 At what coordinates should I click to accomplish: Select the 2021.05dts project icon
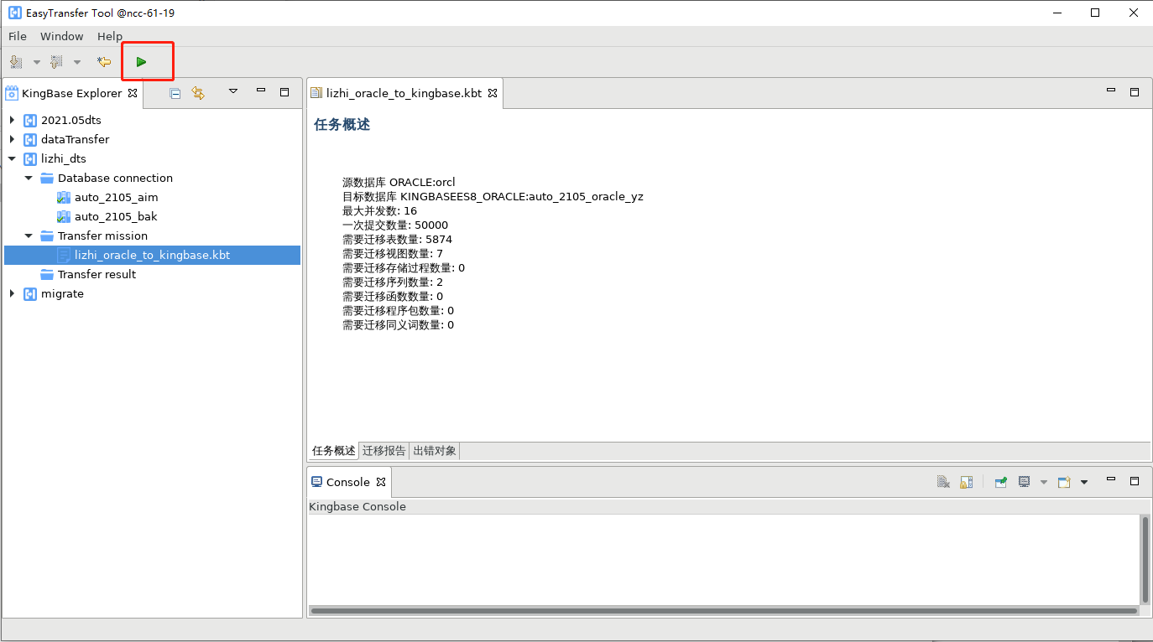coord(30,120)
